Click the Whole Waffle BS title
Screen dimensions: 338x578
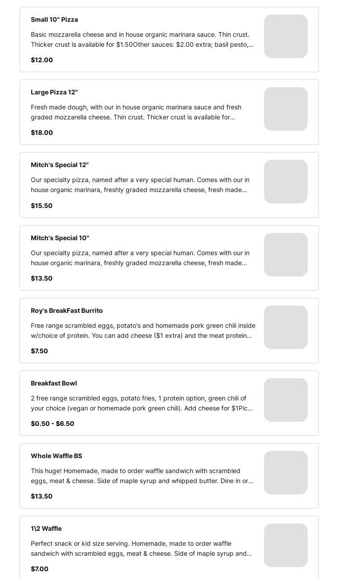56,456
